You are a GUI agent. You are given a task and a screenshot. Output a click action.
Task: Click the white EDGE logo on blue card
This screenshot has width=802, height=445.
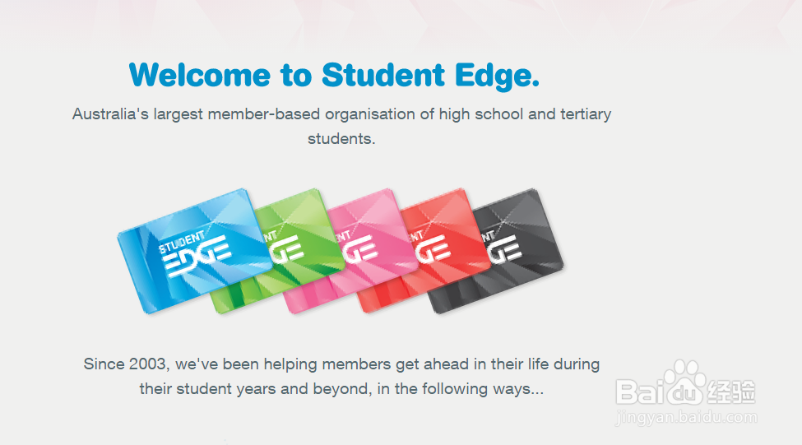(197, 256)
